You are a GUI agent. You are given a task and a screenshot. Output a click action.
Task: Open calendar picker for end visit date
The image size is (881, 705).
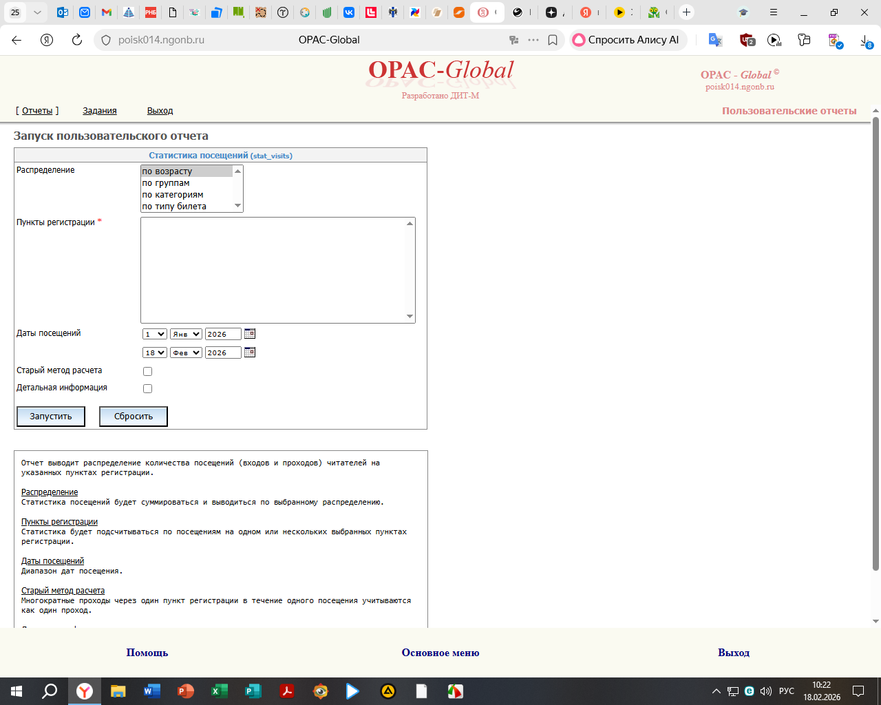(x=250, y=352)
